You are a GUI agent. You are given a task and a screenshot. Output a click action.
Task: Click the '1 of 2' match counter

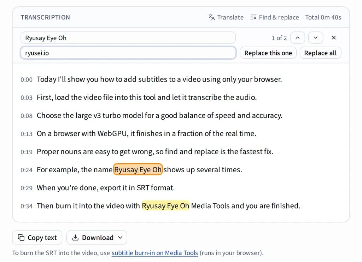[279, 38]
